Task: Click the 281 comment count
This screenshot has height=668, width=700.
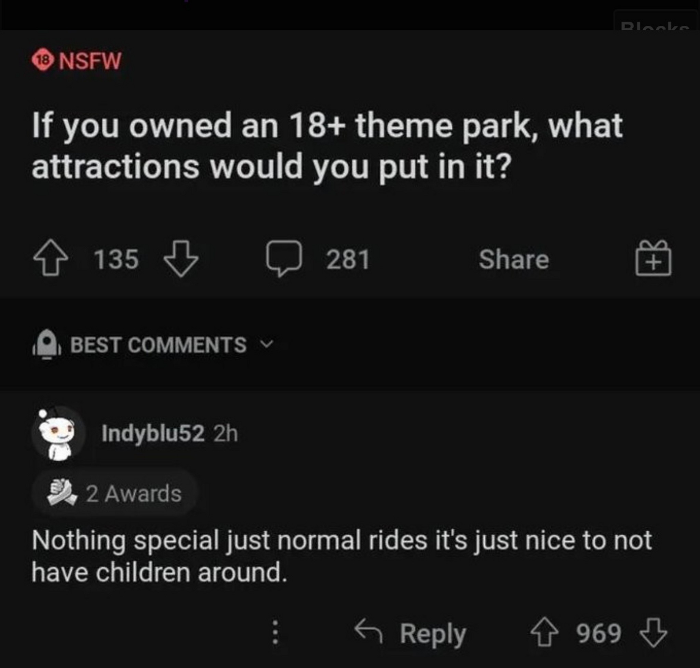Action: coord(348,259)
